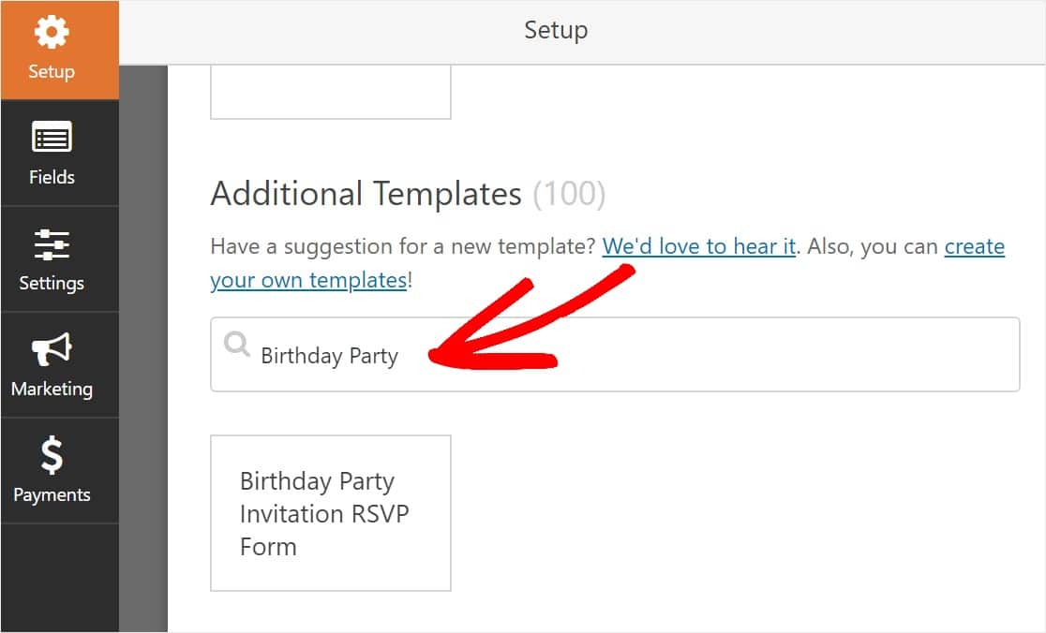This screenshot has height=633, width=1046.
Task: Open the Settings tab label
Action: pos(52,283)
